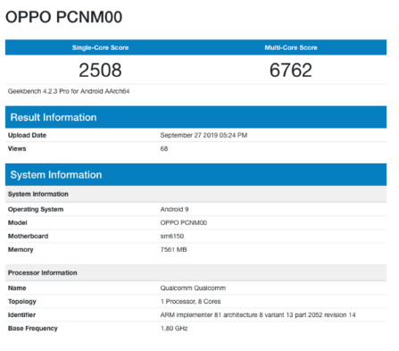Select the Motherboard label
Viewport: 399px width, 351px height.
click(x=28, y=236)
